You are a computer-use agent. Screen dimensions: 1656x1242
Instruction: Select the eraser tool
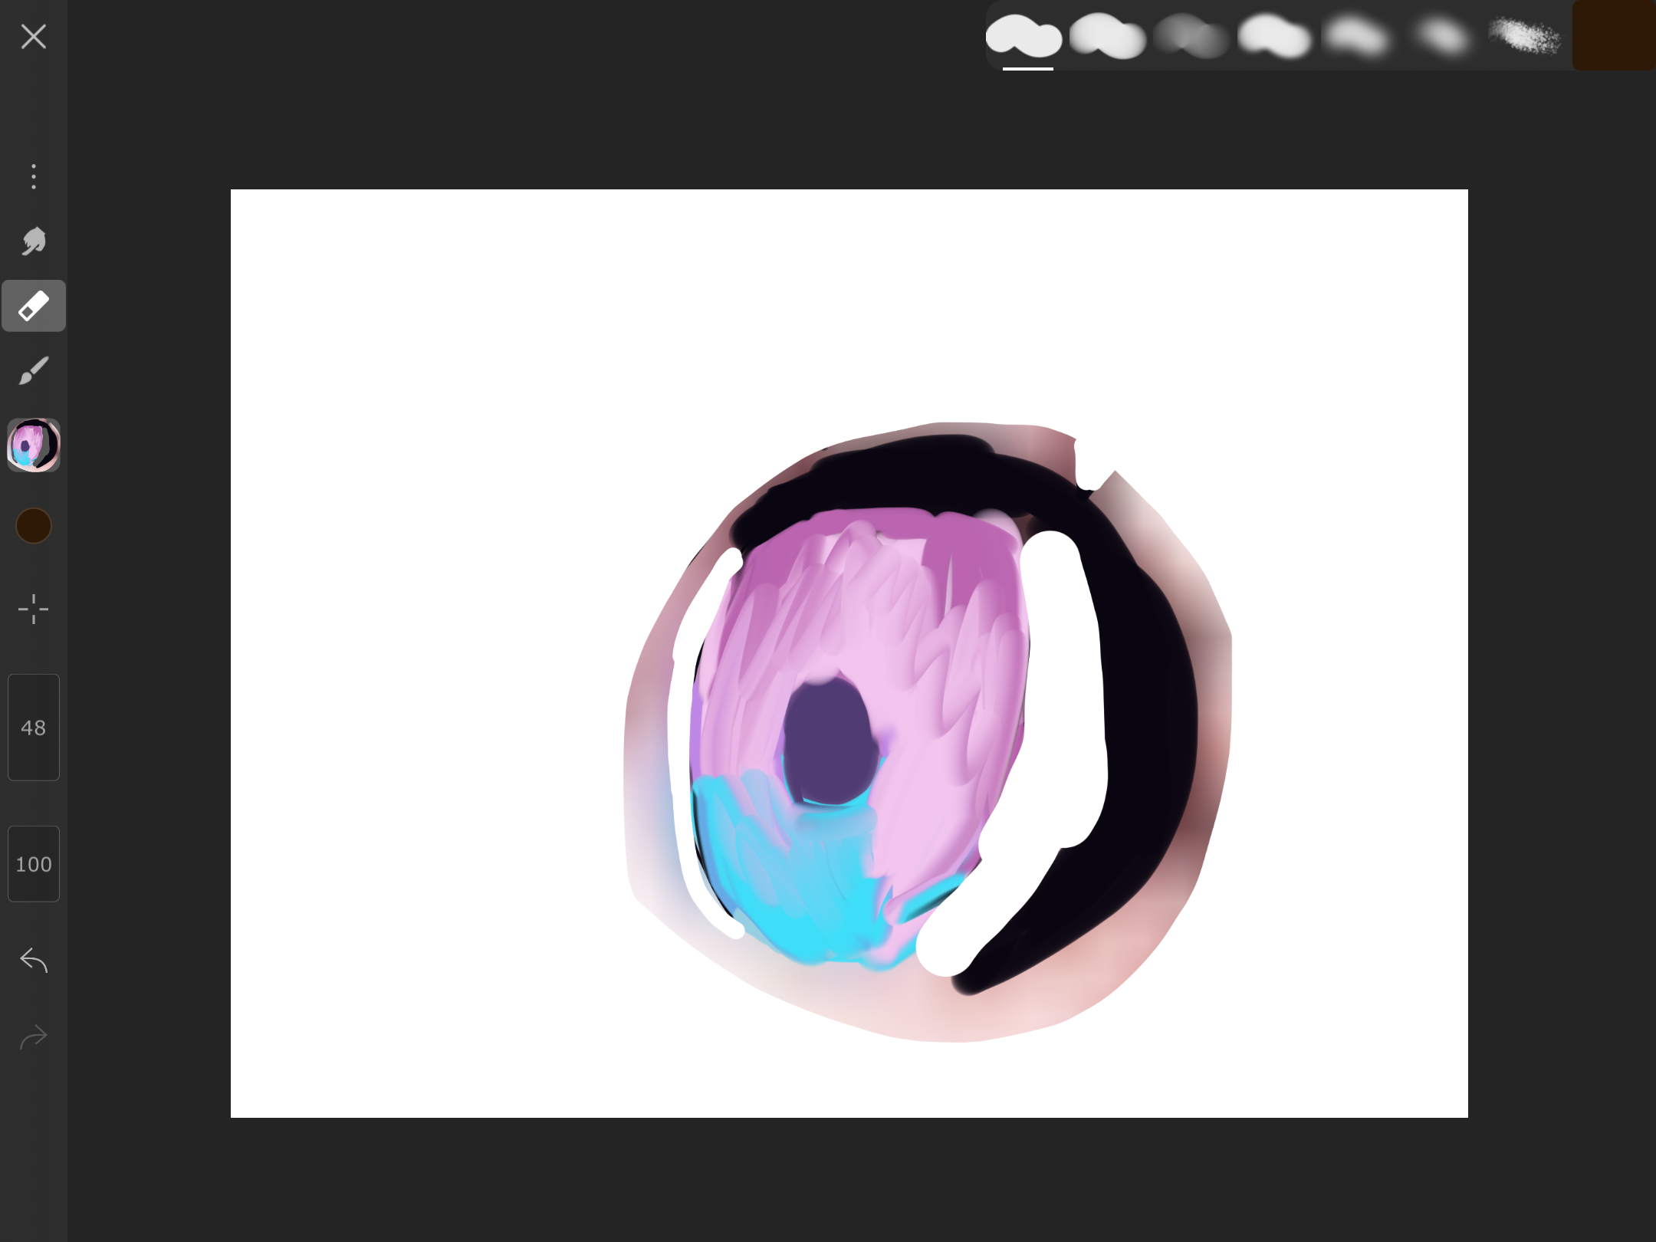click(x=33, y=306)
